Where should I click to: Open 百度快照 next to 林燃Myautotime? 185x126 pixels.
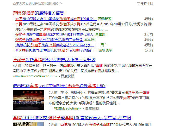coord(92,108)
